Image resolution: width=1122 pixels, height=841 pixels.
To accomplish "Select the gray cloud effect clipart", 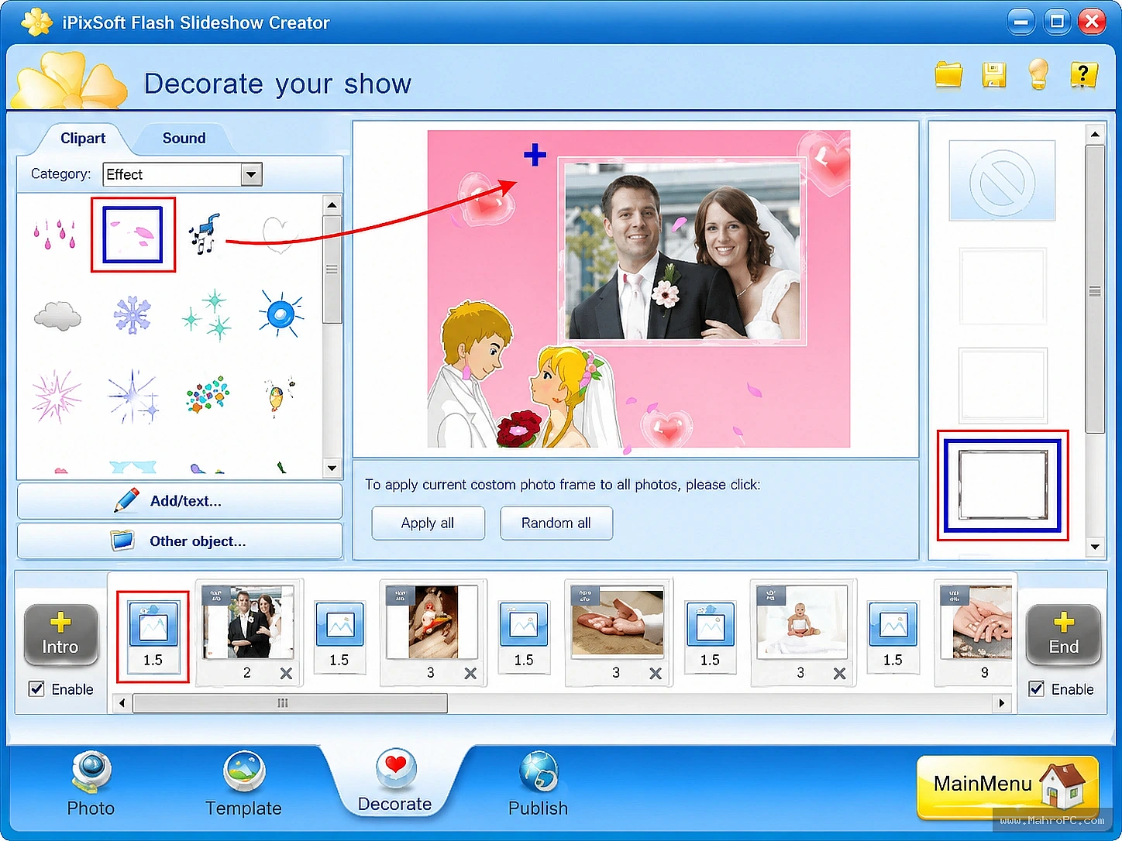I will pos(57,315).
